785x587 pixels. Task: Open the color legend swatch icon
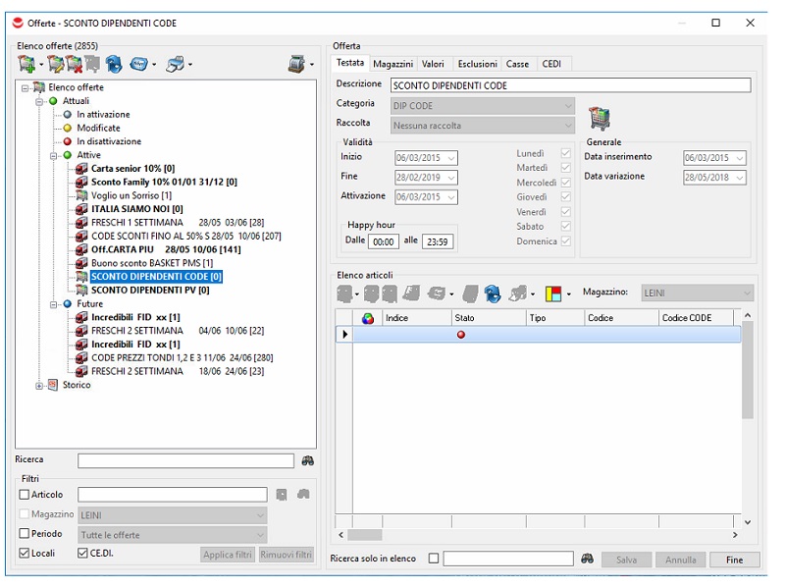click(x=552, y=293)
